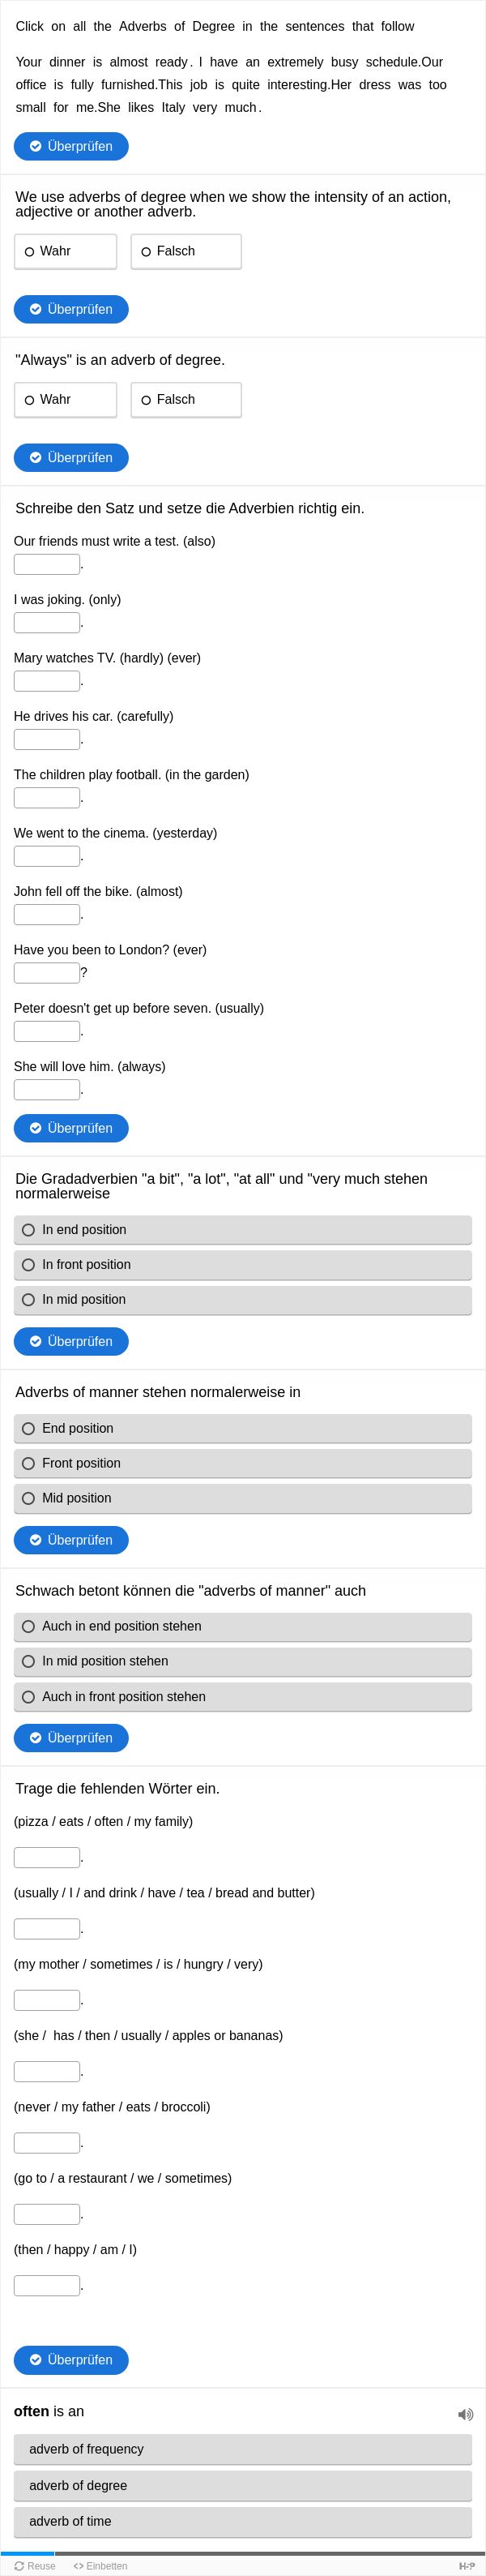Select 'Auch in front position stehen' option
The image size is (486, 2576).
tap(243, 1697)
